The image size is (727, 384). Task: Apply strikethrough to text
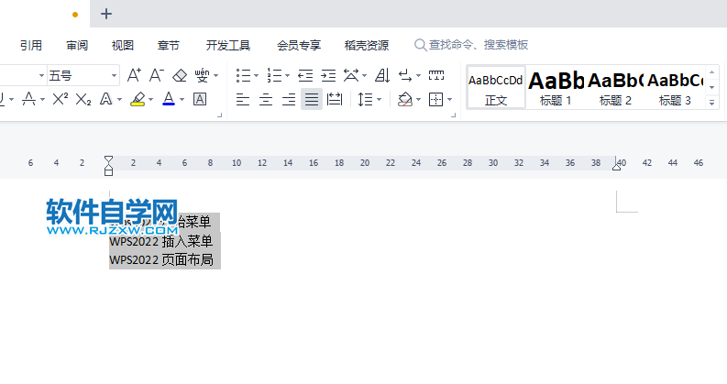(x=28, y=99)
